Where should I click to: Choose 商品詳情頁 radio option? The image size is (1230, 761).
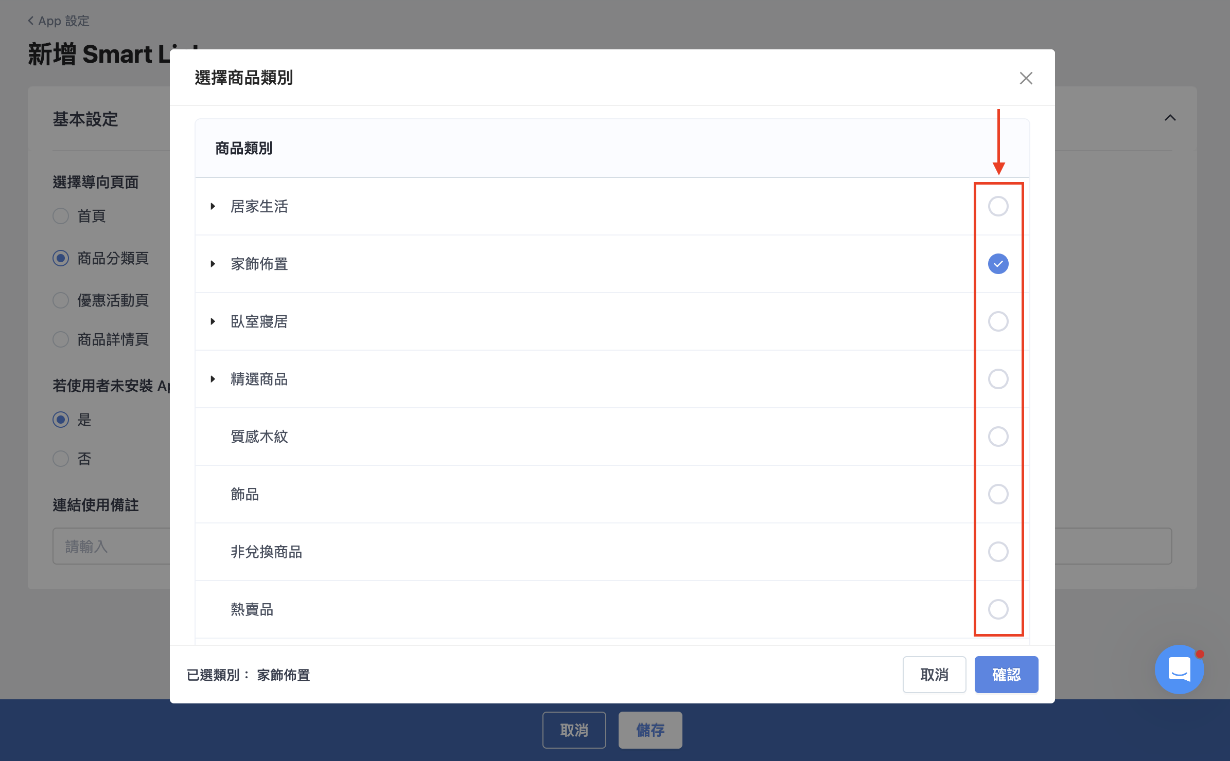[61, 339]
